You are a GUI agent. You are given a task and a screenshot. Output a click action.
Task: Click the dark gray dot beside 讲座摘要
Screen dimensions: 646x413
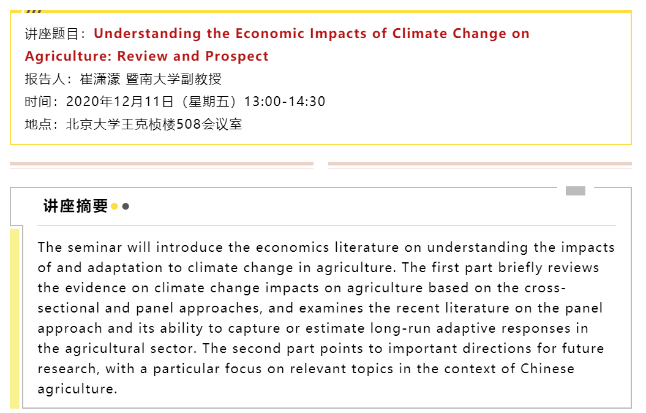126,206
